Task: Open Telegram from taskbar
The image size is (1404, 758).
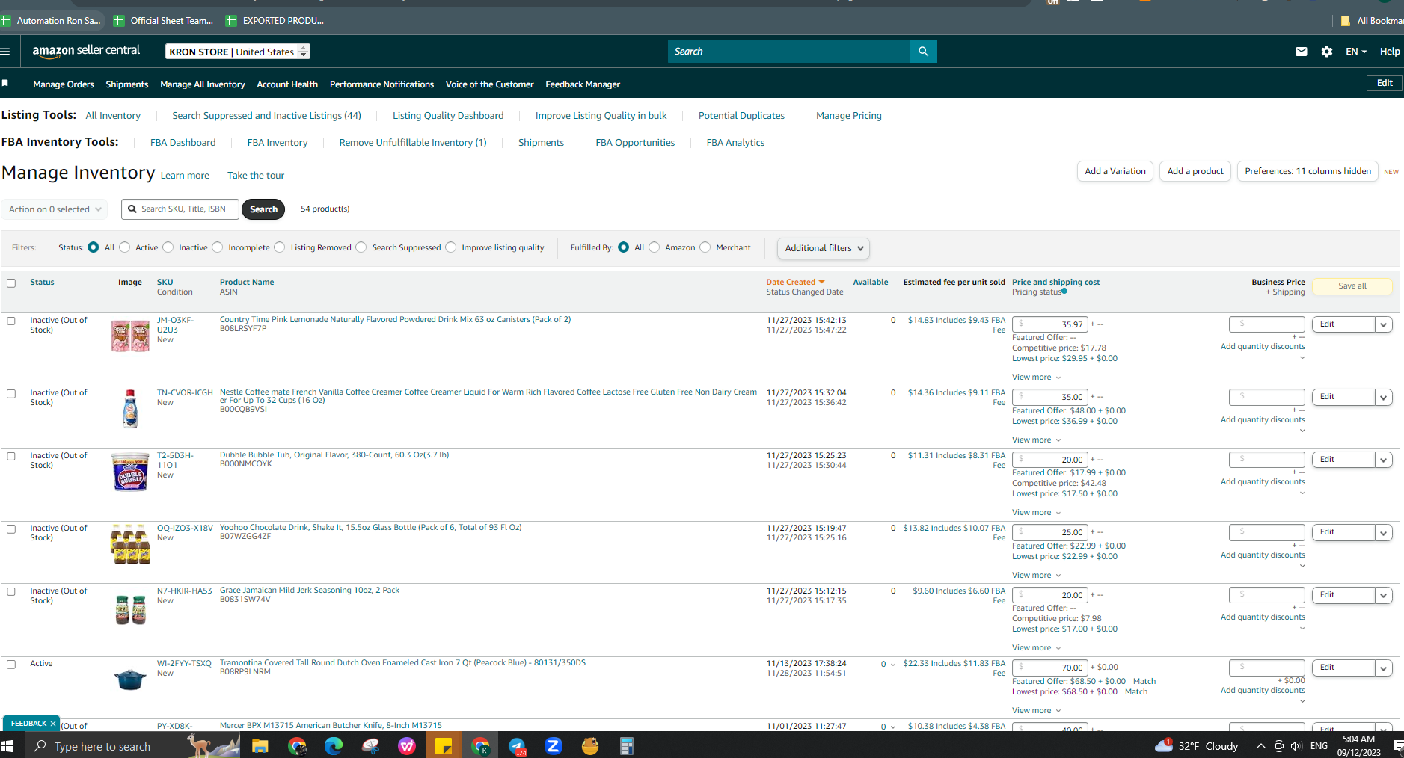Action: [517, 746]
